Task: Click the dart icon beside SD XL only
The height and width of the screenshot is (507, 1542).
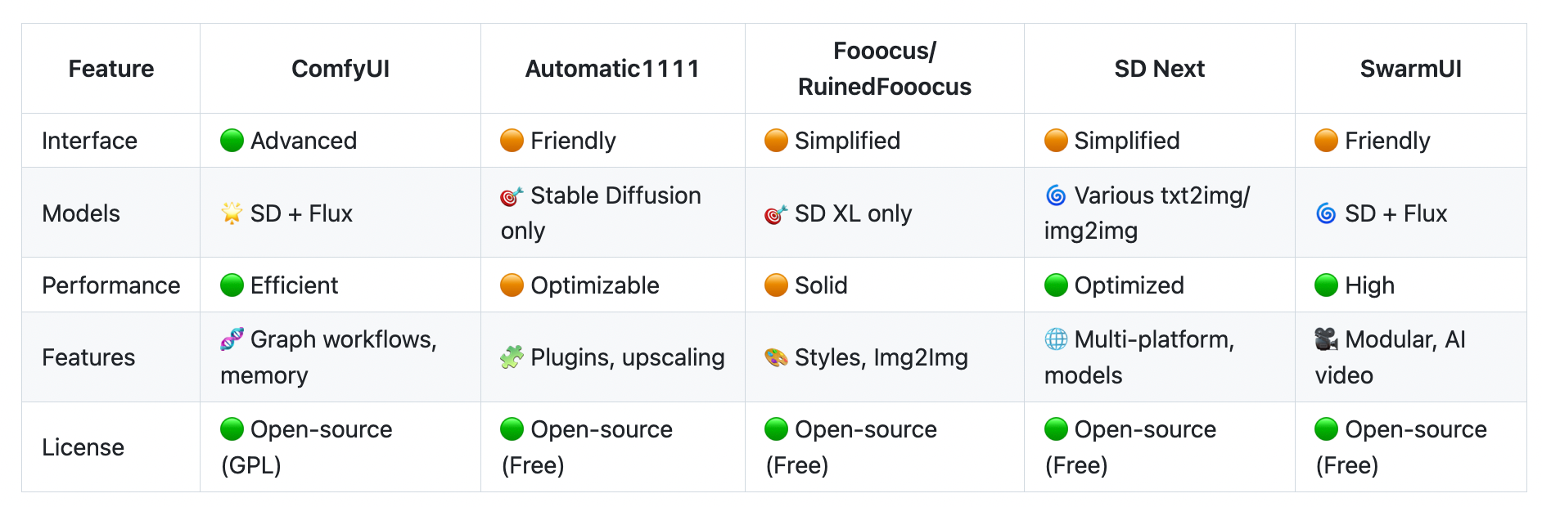Action: pos(776,214)
